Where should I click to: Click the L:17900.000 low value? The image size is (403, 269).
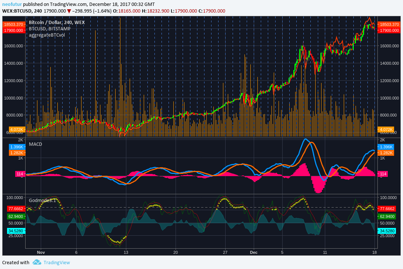[x=184, y=11]
